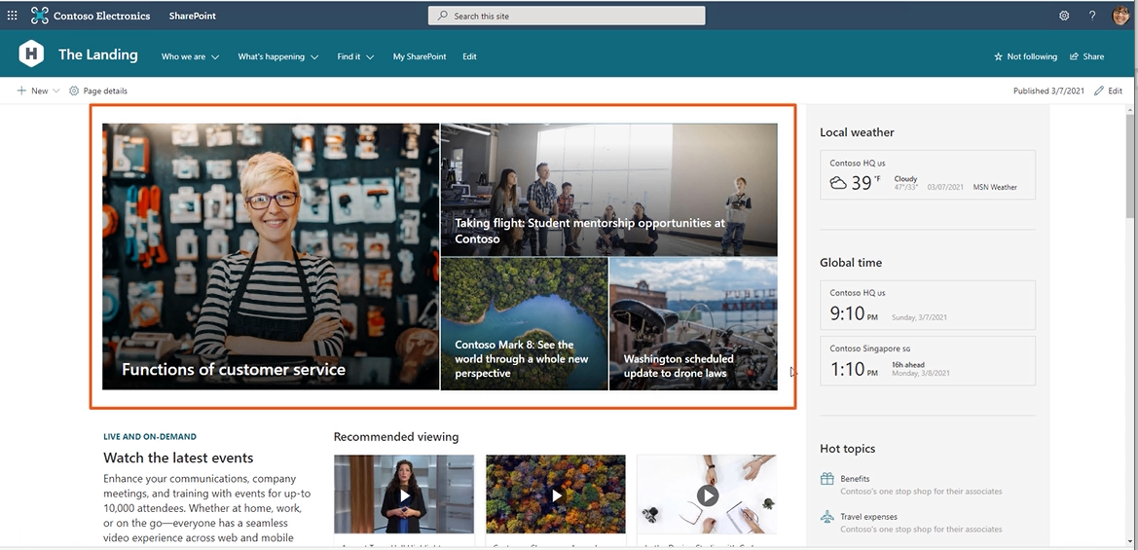The image size is (1138, 550).
Task: Click the search magnifier icon
Action: (442, 16)
